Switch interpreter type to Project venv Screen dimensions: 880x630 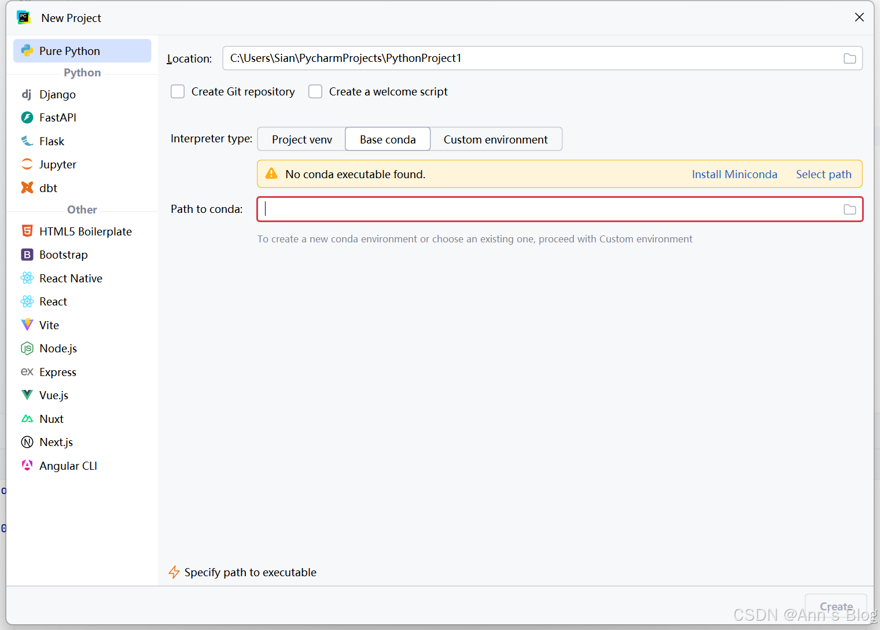[x=301, y=139]
